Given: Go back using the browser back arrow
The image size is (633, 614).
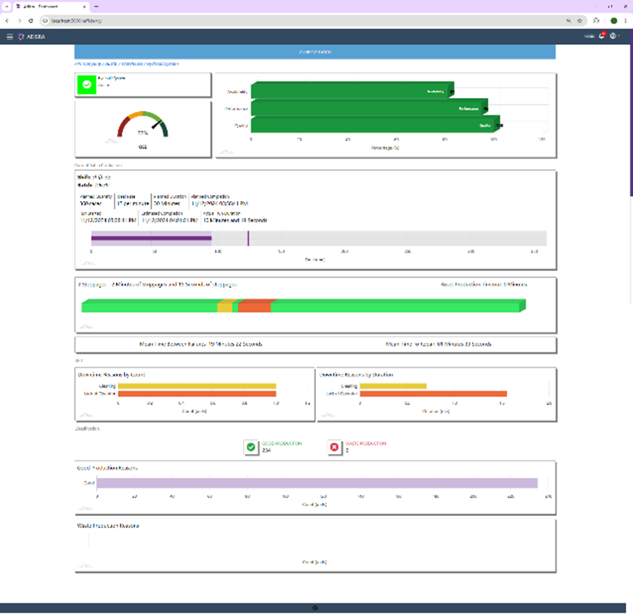Looking at the screenshot, I should pyautogui.click(x=8, y=20).
